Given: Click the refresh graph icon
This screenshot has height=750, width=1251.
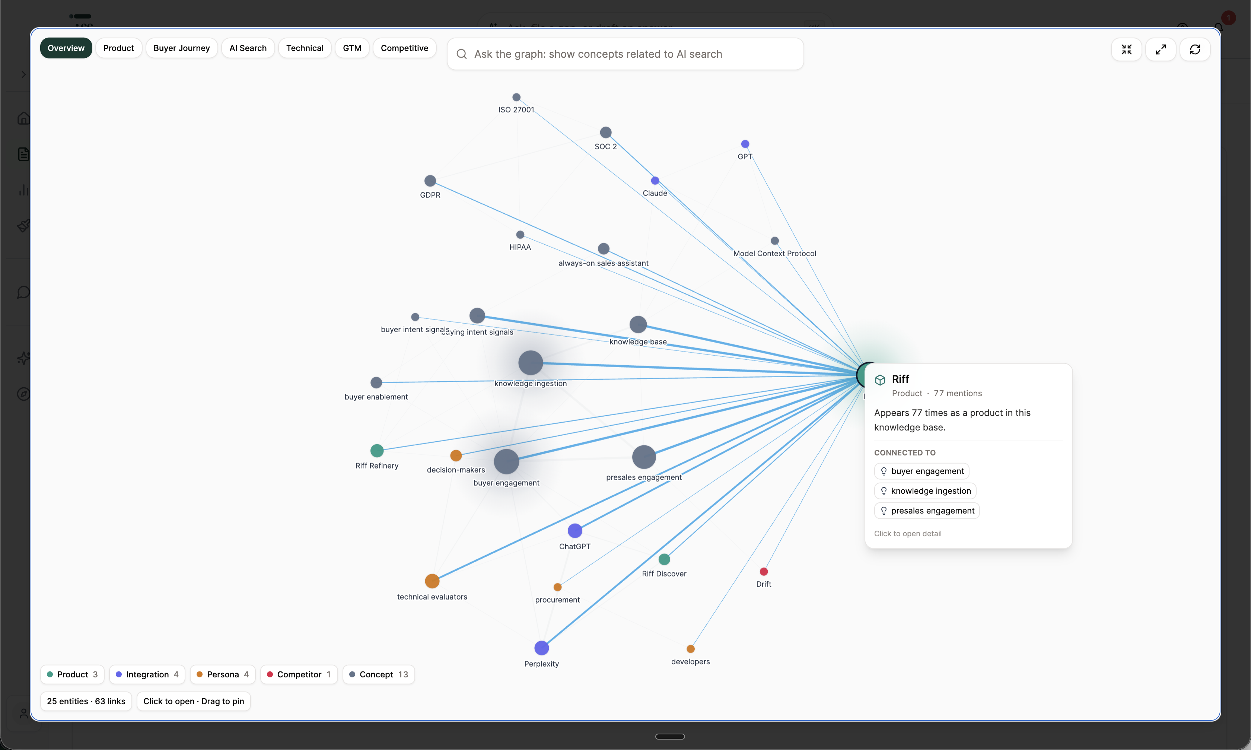Looking at the screenshot, I should 1195,50.
